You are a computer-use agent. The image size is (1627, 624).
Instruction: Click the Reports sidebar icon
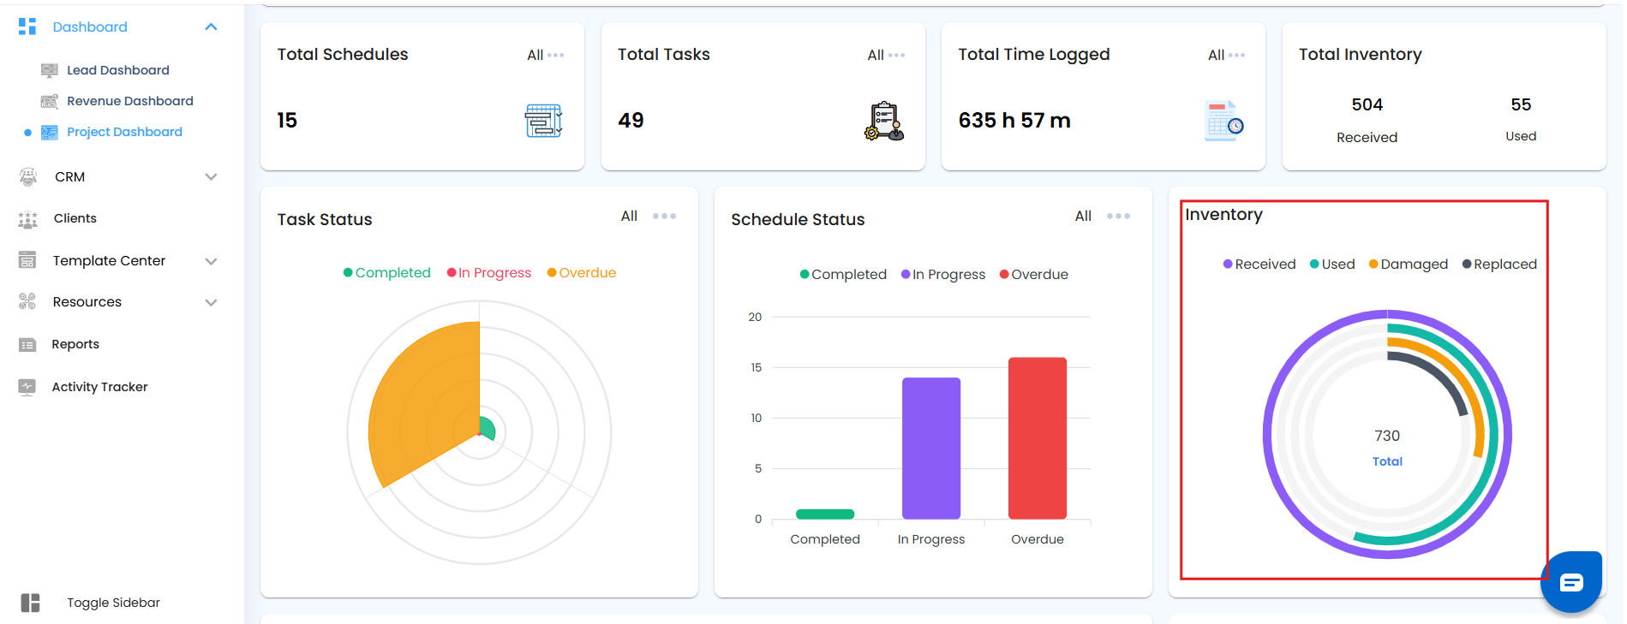[x=27, y=345]
